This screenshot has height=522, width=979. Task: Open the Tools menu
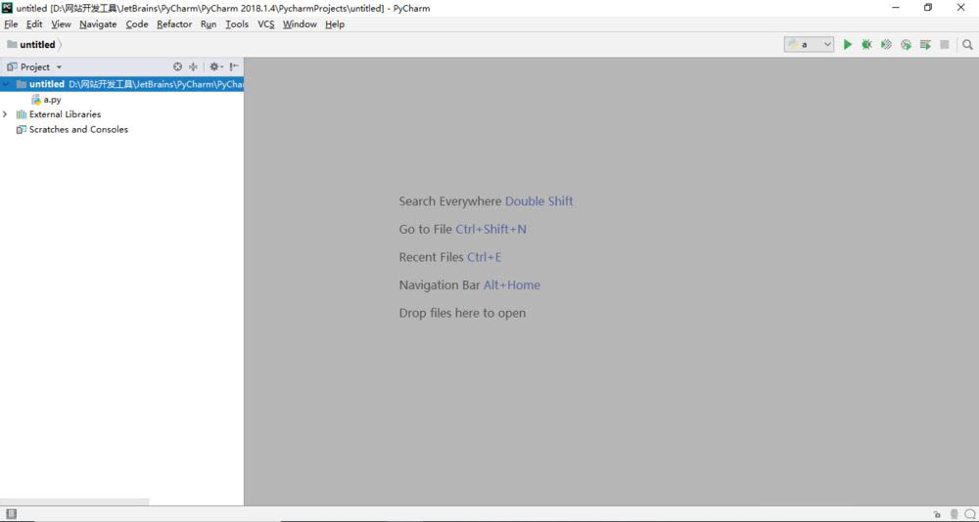237,24
